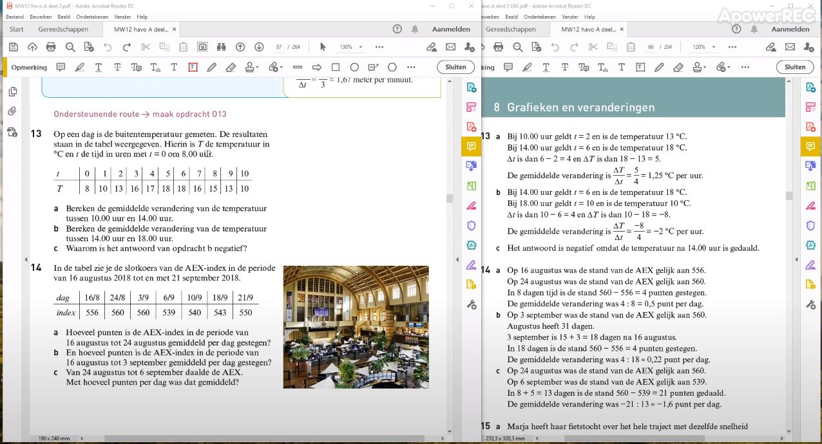Open page thumbnails panel in left sidebar
Viewport: 822px width, 444px height.
[x=12, y=92]
